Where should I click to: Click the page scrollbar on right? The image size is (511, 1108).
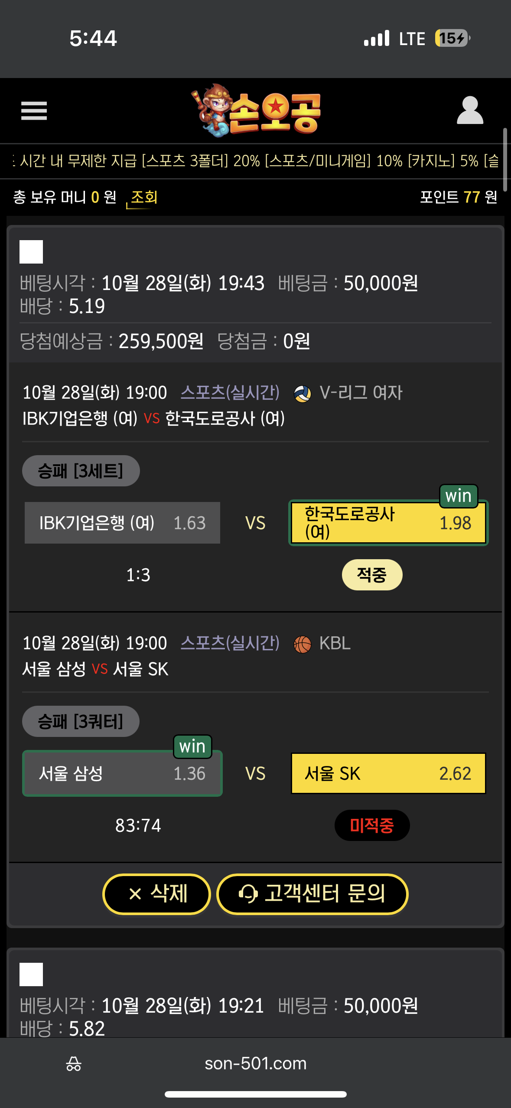pyautogui.click(x=505, y=159)
